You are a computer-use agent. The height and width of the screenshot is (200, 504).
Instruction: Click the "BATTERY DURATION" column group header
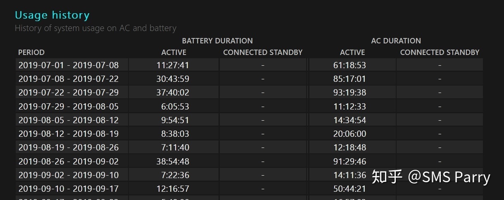[217, 41]
